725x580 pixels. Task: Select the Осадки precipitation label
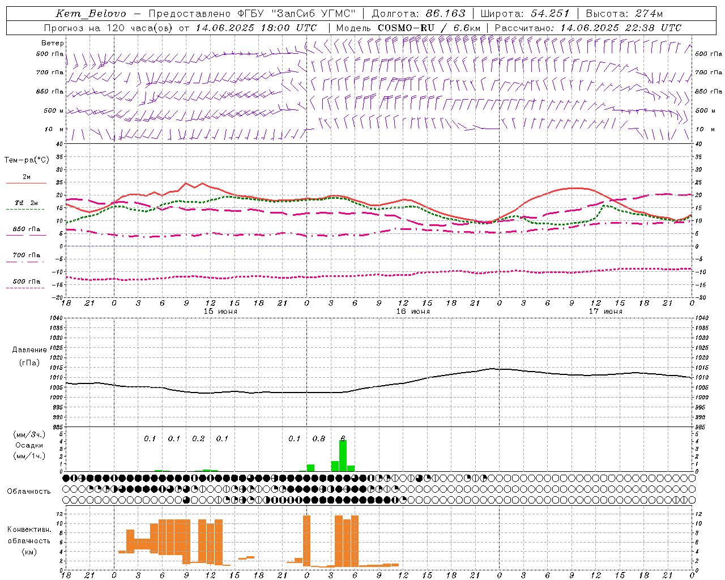(29, 446)
